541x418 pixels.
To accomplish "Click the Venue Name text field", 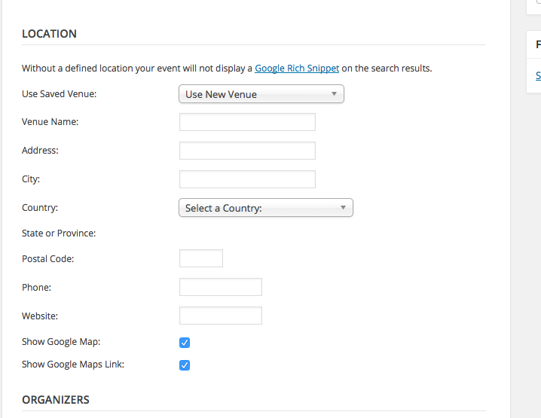I will [x=247, y=122].
